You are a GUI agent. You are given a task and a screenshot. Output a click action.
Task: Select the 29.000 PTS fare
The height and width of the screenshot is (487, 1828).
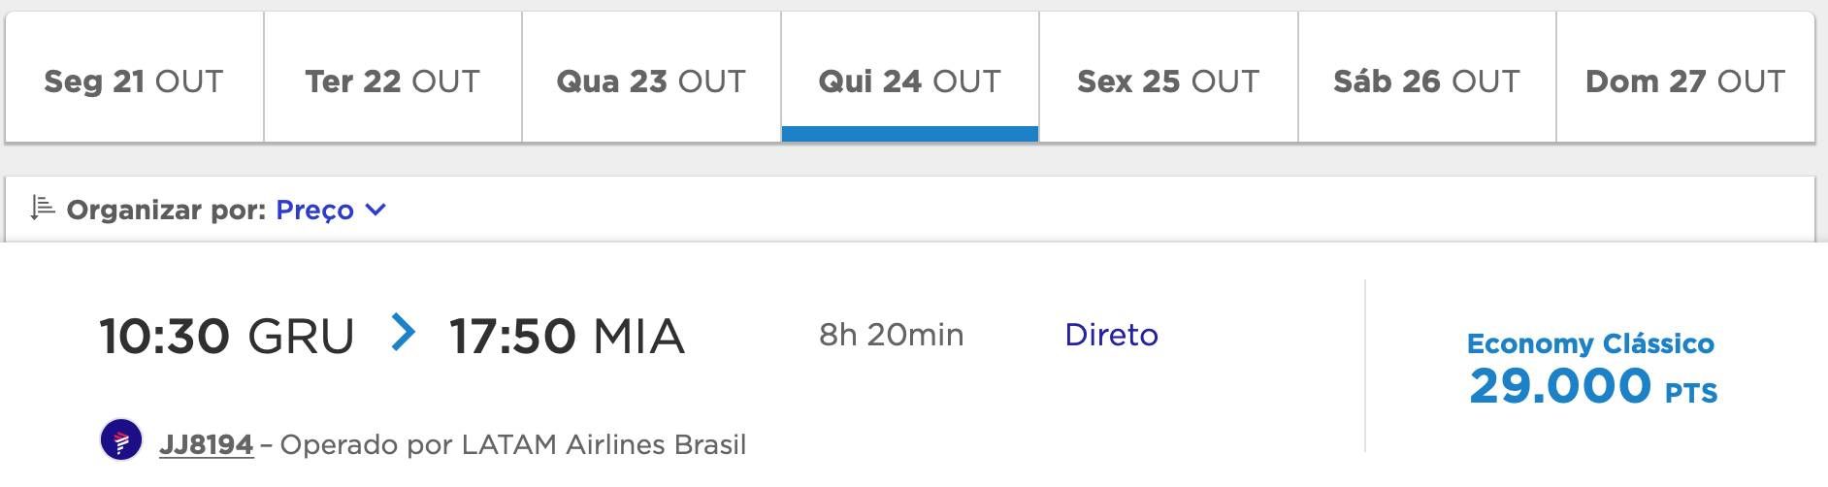1591,387
